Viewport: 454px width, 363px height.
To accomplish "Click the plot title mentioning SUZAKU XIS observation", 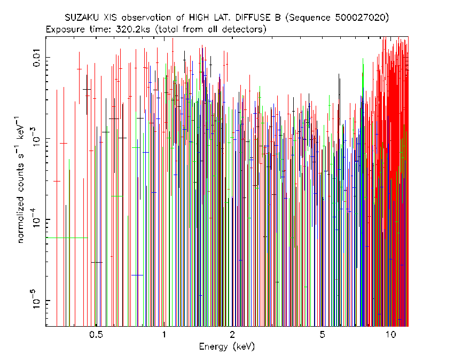I will pos(226,18).
